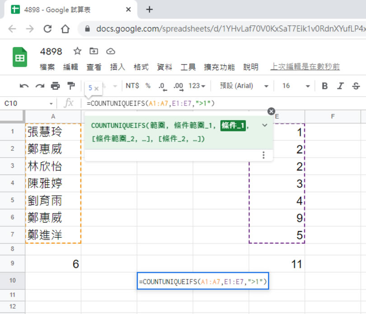The height and width of the screenshot is (314, 366).
Task: Close the formula help popup
Action: click(271, 111)
